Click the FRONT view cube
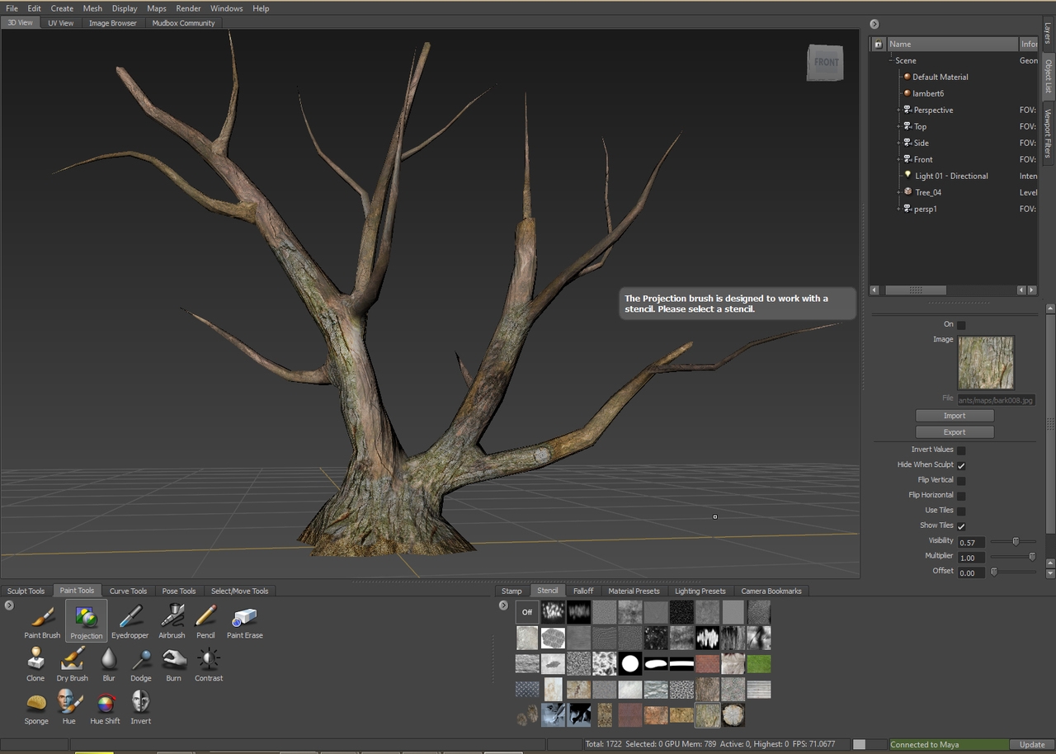The width and height of the screenshot is (1056, 754). coord(825,63)
